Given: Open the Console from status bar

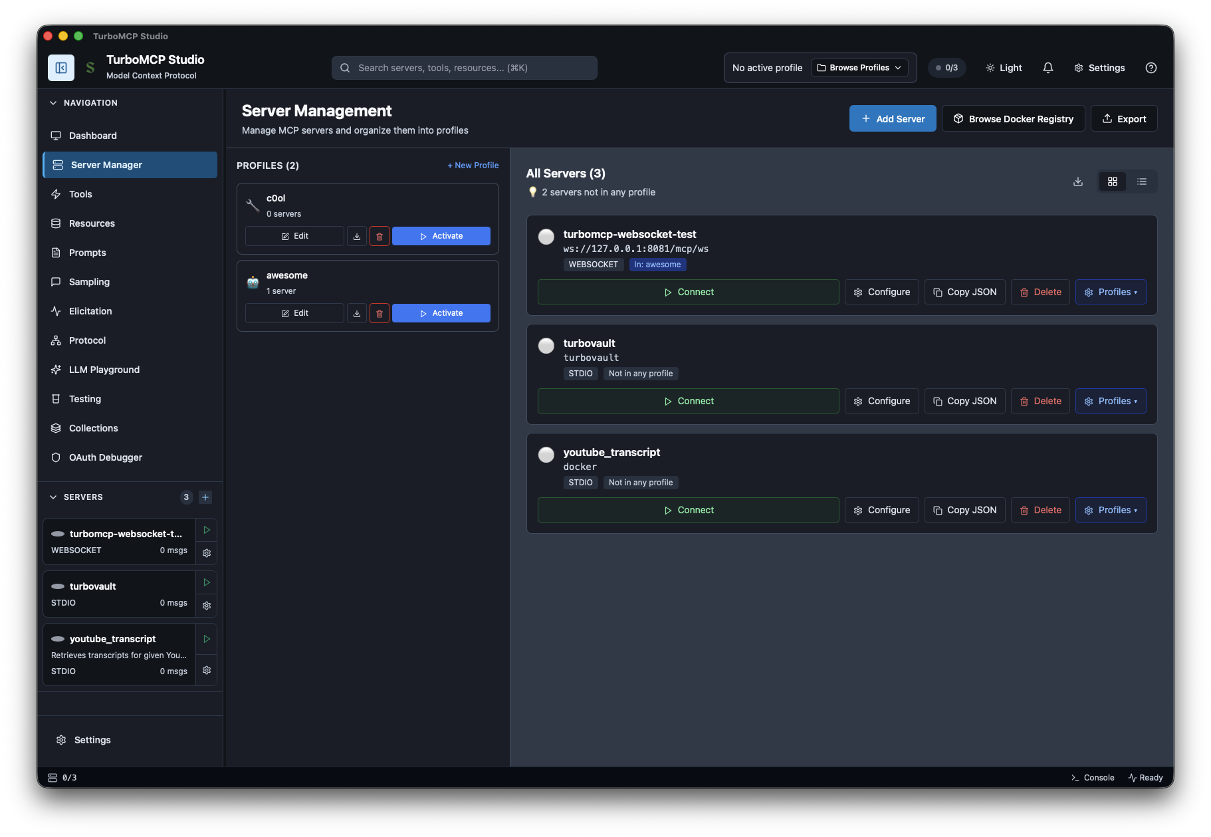Looking at the screenshot, I should pos(1093,778).
